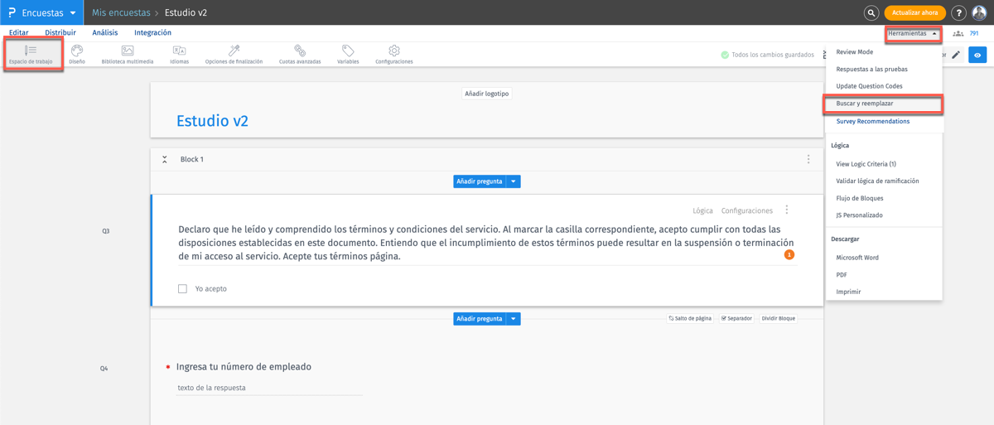Open Configuraciones link on Q3
994x425 pixels.
point(747,210)
